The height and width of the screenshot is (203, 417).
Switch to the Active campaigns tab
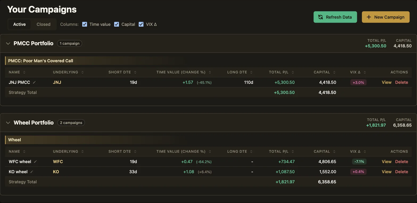click(19, 24)
